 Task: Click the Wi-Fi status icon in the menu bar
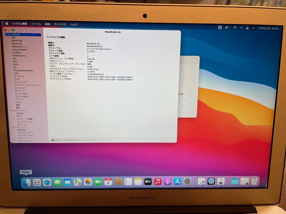tap(235, 27)
